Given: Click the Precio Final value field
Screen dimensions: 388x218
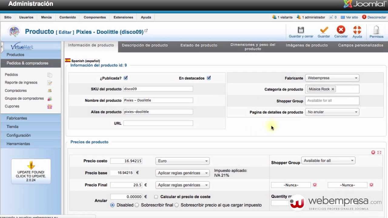Looking at the screenshot, I should coord(126,185).
